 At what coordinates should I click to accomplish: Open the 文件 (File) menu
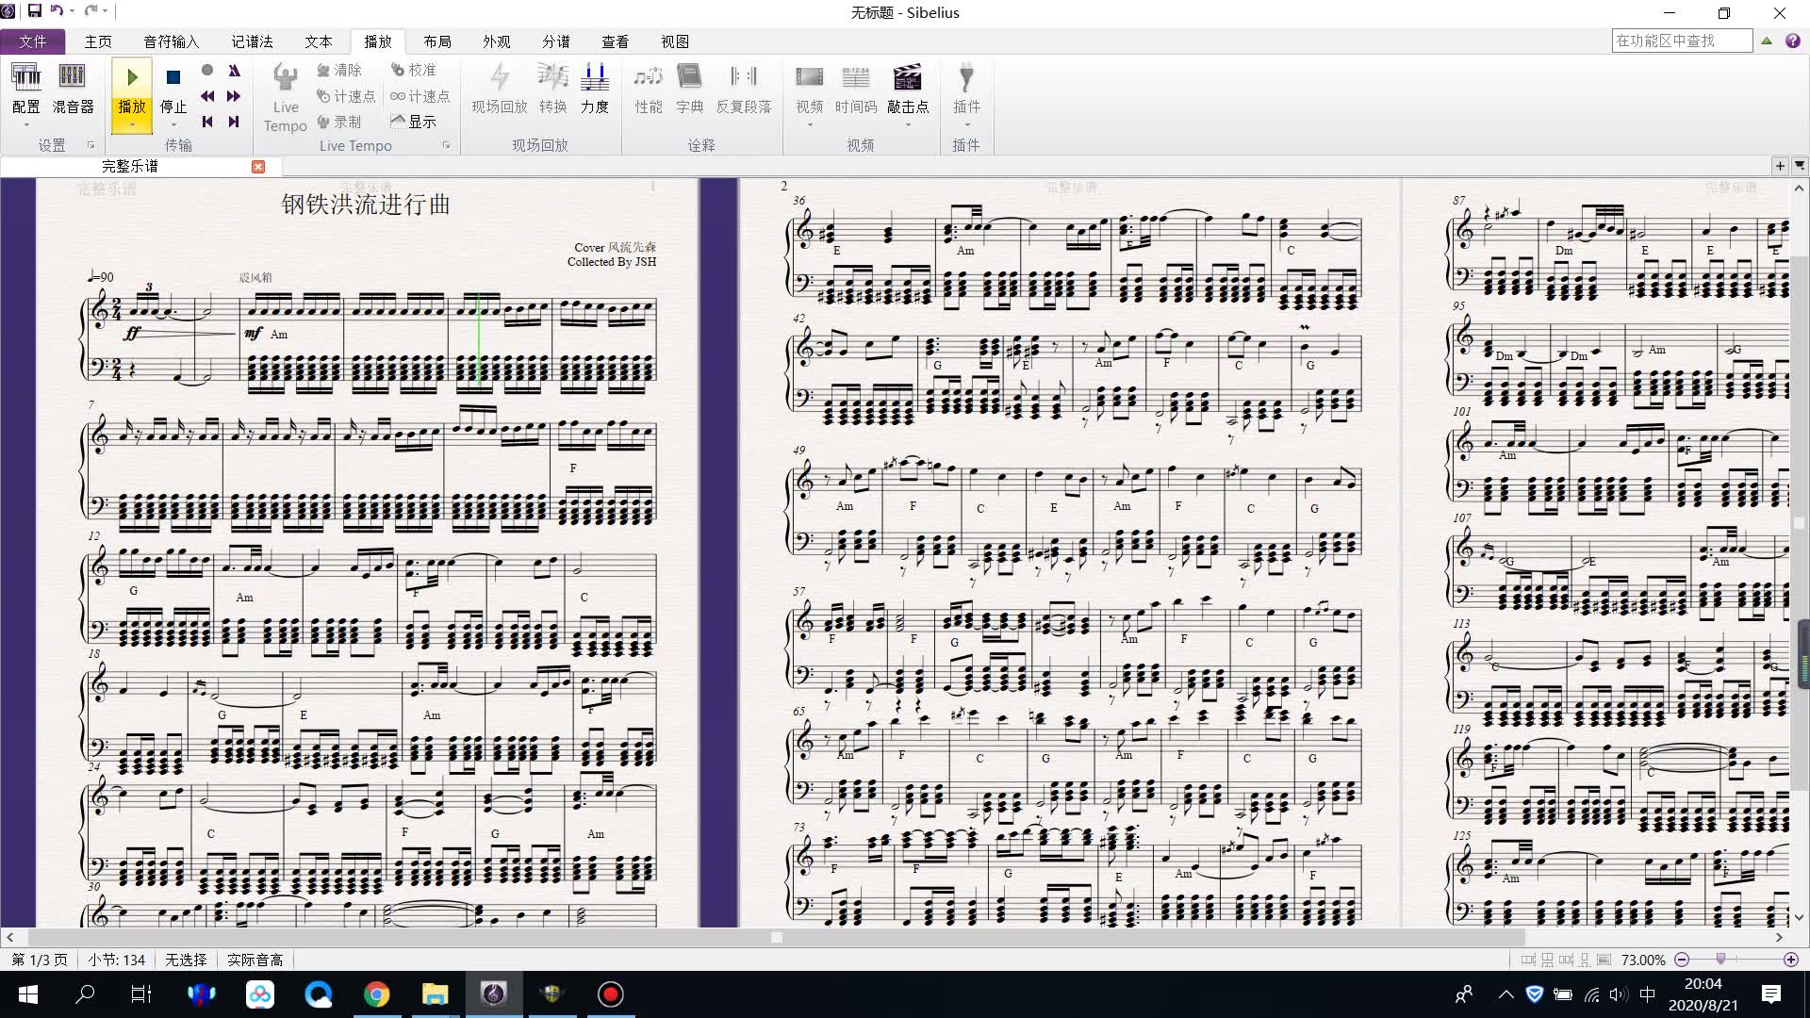[32, 41]
